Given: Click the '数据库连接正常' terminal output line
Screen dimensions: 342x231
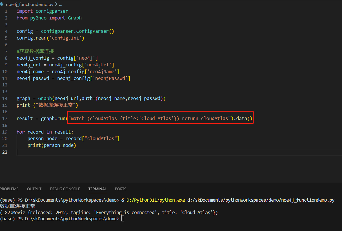Looking at the screenshot, I should click(17, 206).
